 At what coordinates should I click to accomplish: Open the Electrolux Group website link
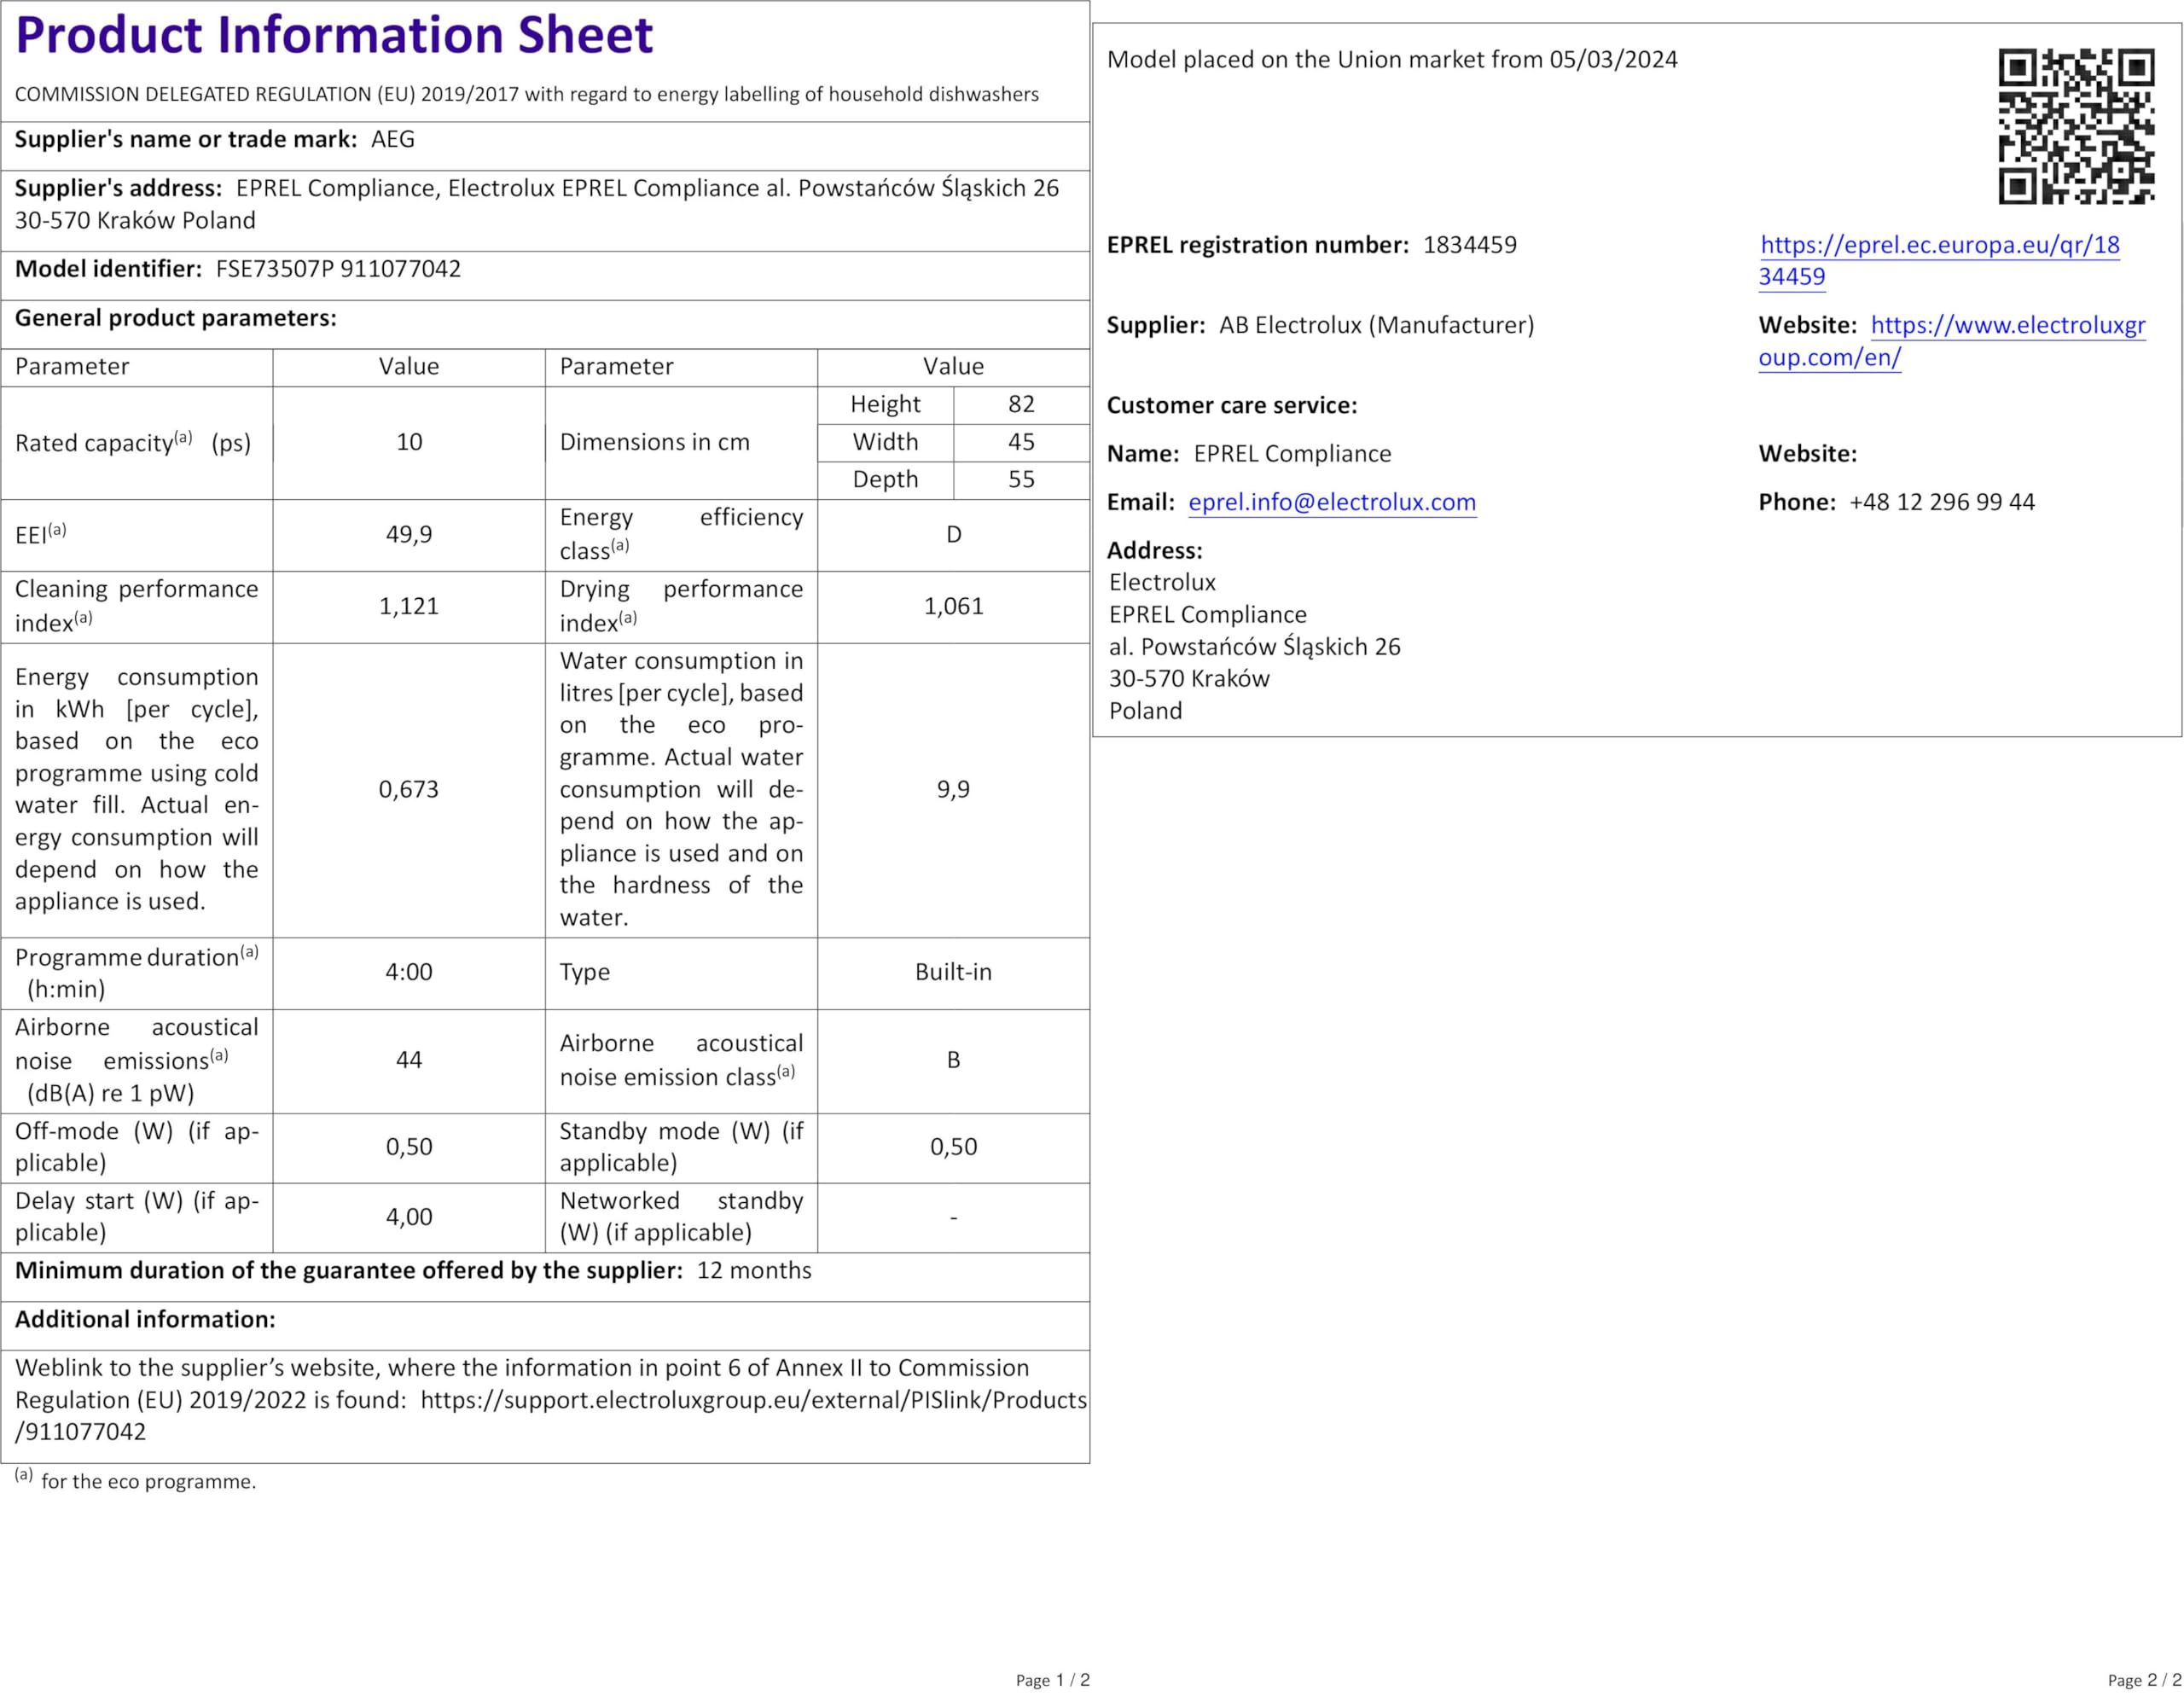tap(2007, 325)
